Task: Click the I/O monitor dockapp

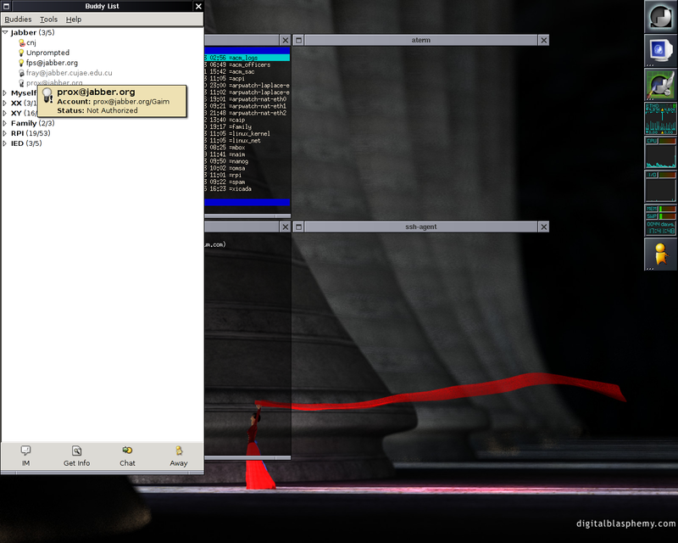Action: tap(661, 186)
